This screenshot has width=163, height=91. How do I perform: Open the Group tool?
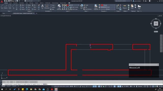coord(118,6)
